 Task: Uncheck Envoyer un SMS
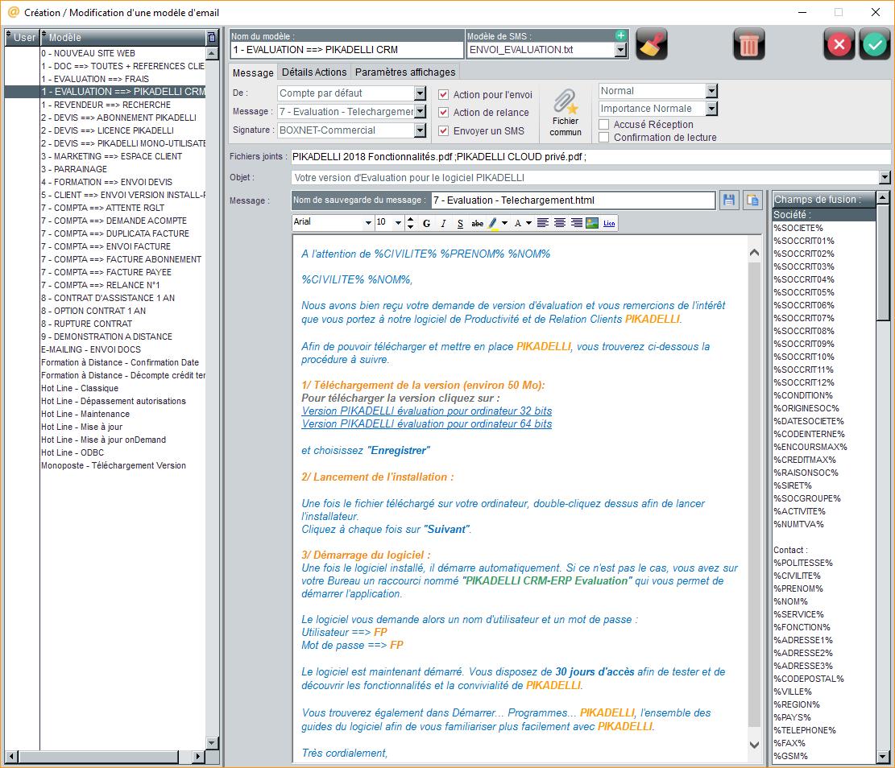pyautogui.click(x=443, y=130)
